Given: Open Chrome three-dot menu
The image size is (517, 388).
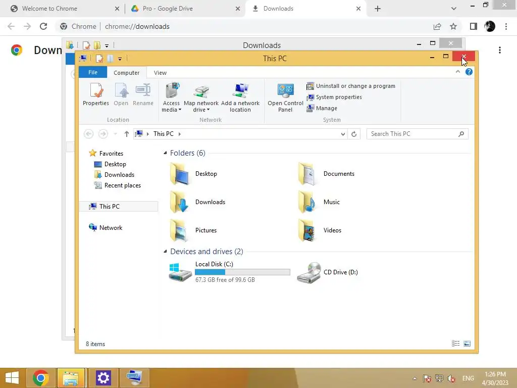Looking at the screenshot, I should 506,26.
